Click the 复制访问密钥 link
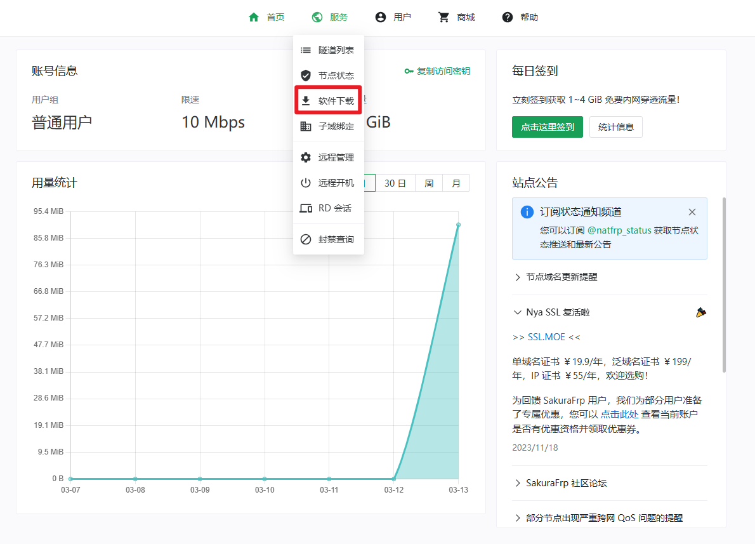Viewport: 755px width, 544px height. pos(437,71)
